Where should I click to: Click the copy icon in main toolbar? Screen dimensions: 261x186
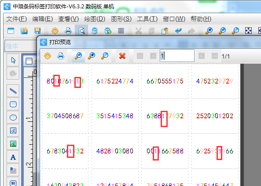(x=152, y=31)
